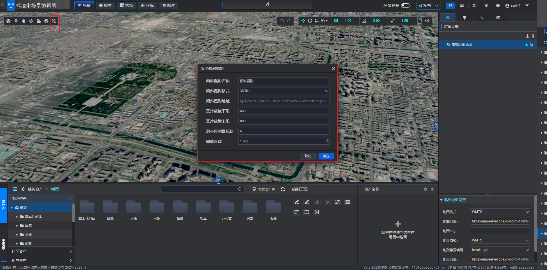Toggle lock on 基础地形地图 layer
This screenshot has height=270, width=547.
(x=531, y=45)
